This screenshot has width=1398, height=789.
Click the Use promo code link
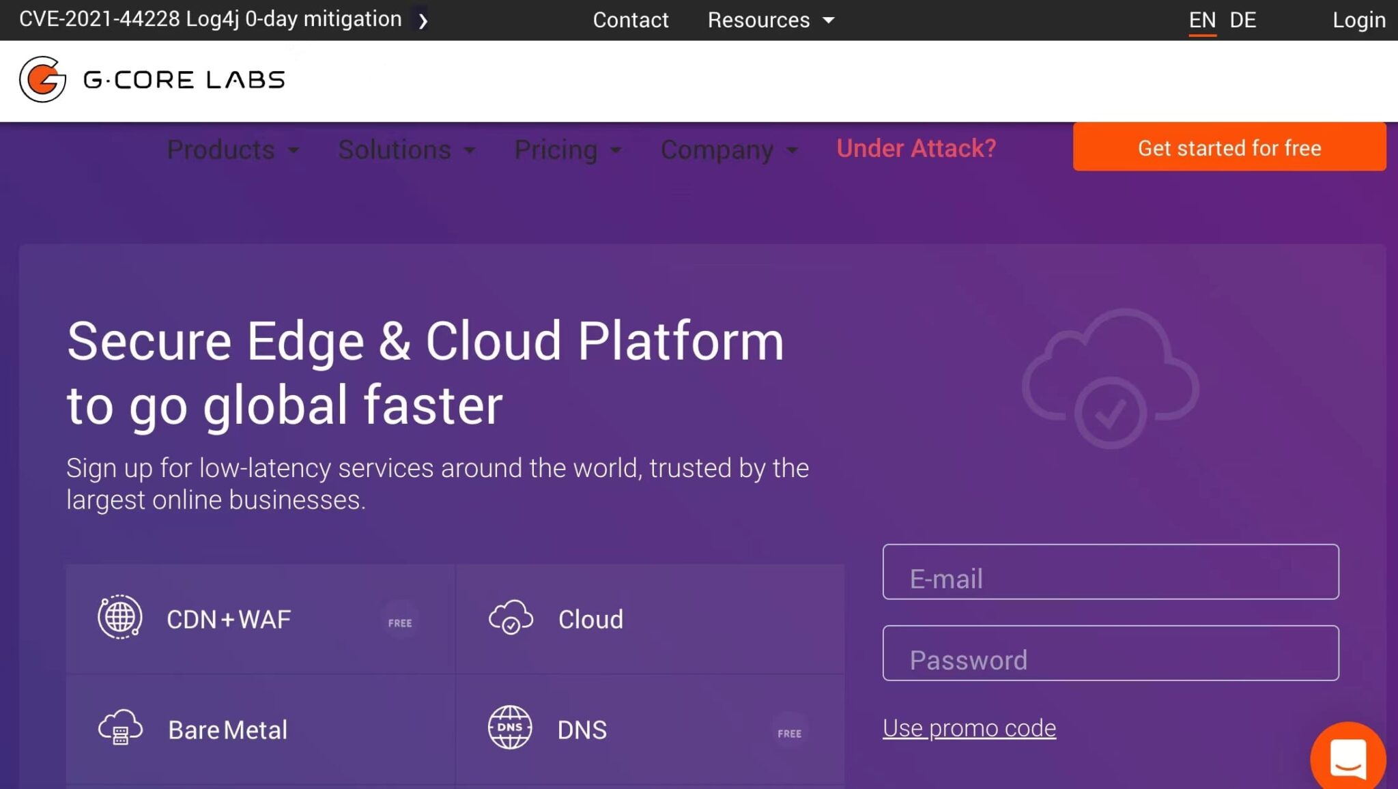point(969,728)
